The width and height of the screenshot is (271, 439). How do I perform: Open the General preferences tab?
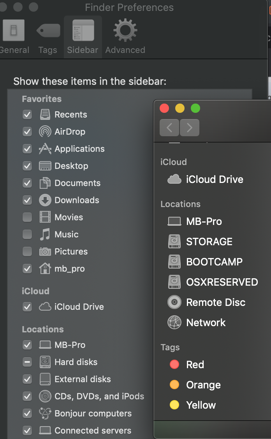[14, 37]
